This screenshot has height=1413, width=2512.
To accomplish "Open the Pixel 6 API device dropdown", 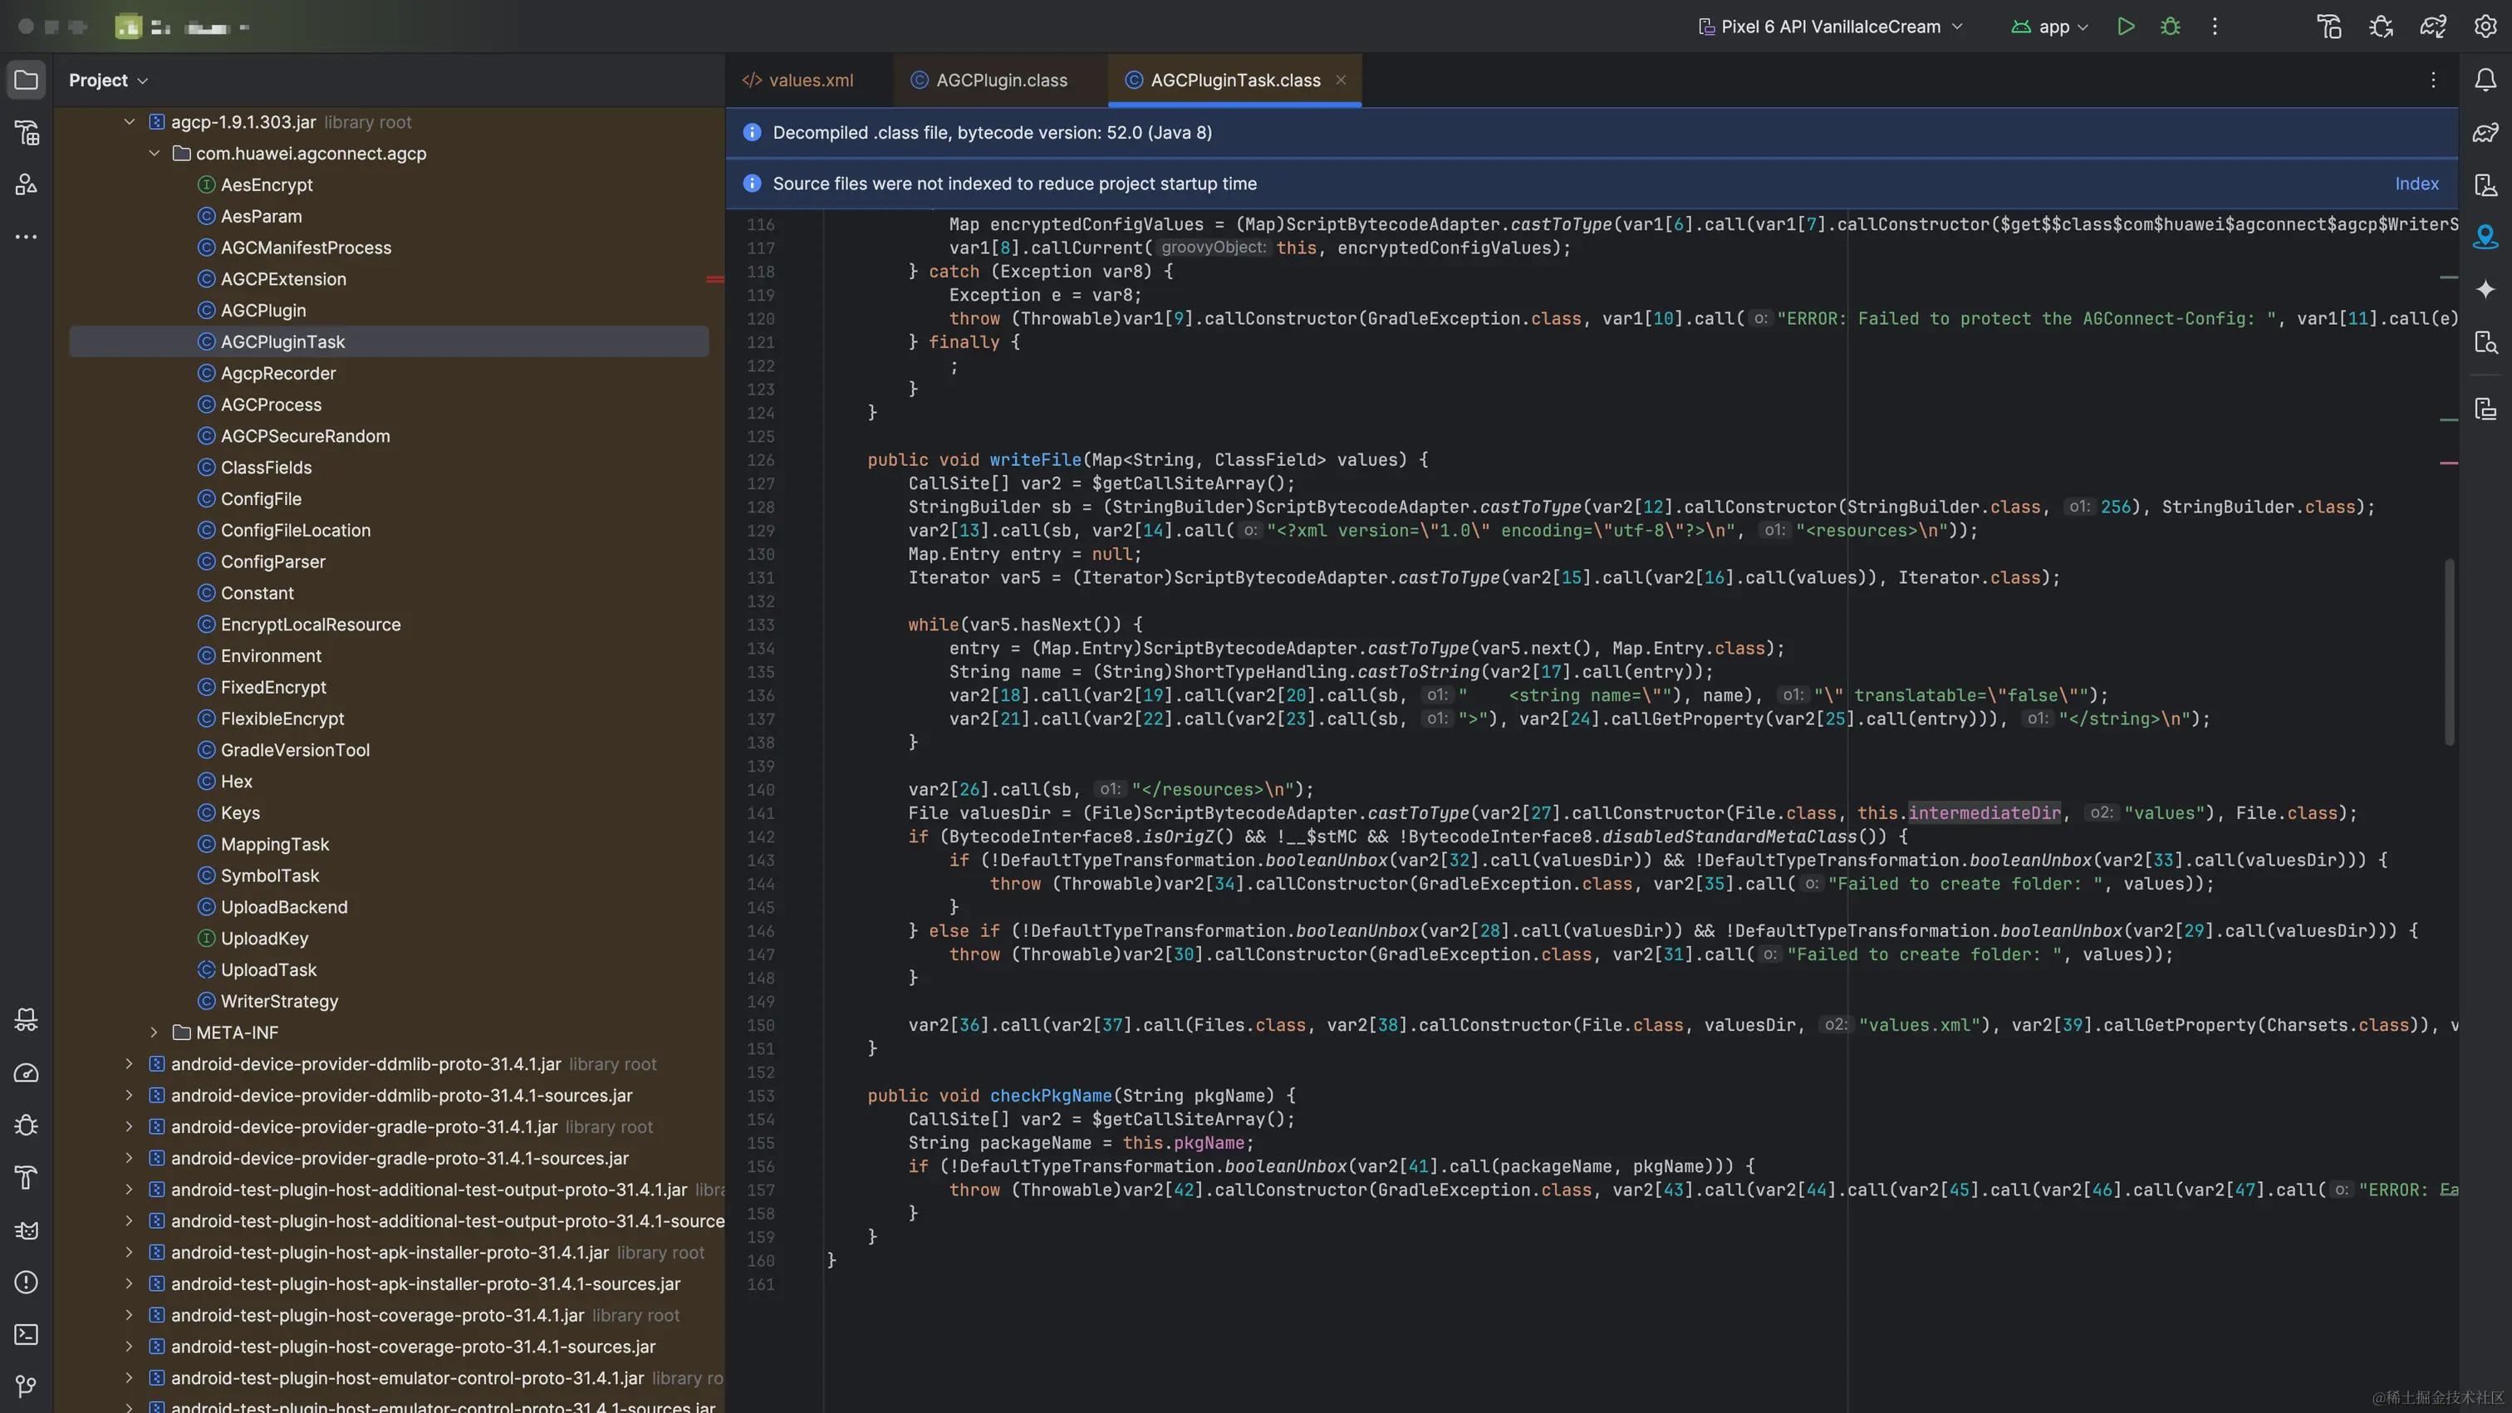I will pyautogui.click(x=1830, y=27).
